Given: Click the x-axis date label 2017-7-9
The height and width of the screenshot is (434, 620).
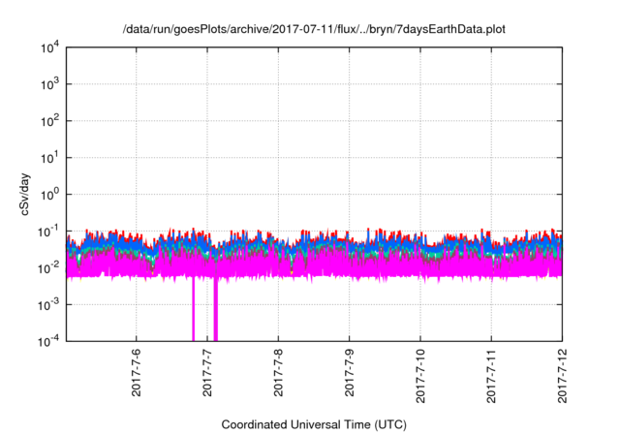Looking at the screenshot, I should pyautogui.click(x=349, y=372).
